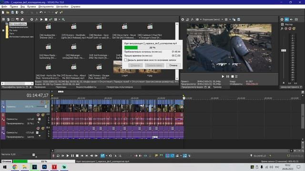Click the Master FX icon
This screenshot has height=171, width=305.
point(282,28)
